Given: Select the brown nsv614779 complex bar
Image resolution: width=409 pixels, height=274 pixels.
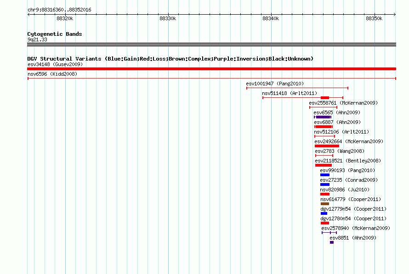Looking at the screenshot, I should click(325, 204).
